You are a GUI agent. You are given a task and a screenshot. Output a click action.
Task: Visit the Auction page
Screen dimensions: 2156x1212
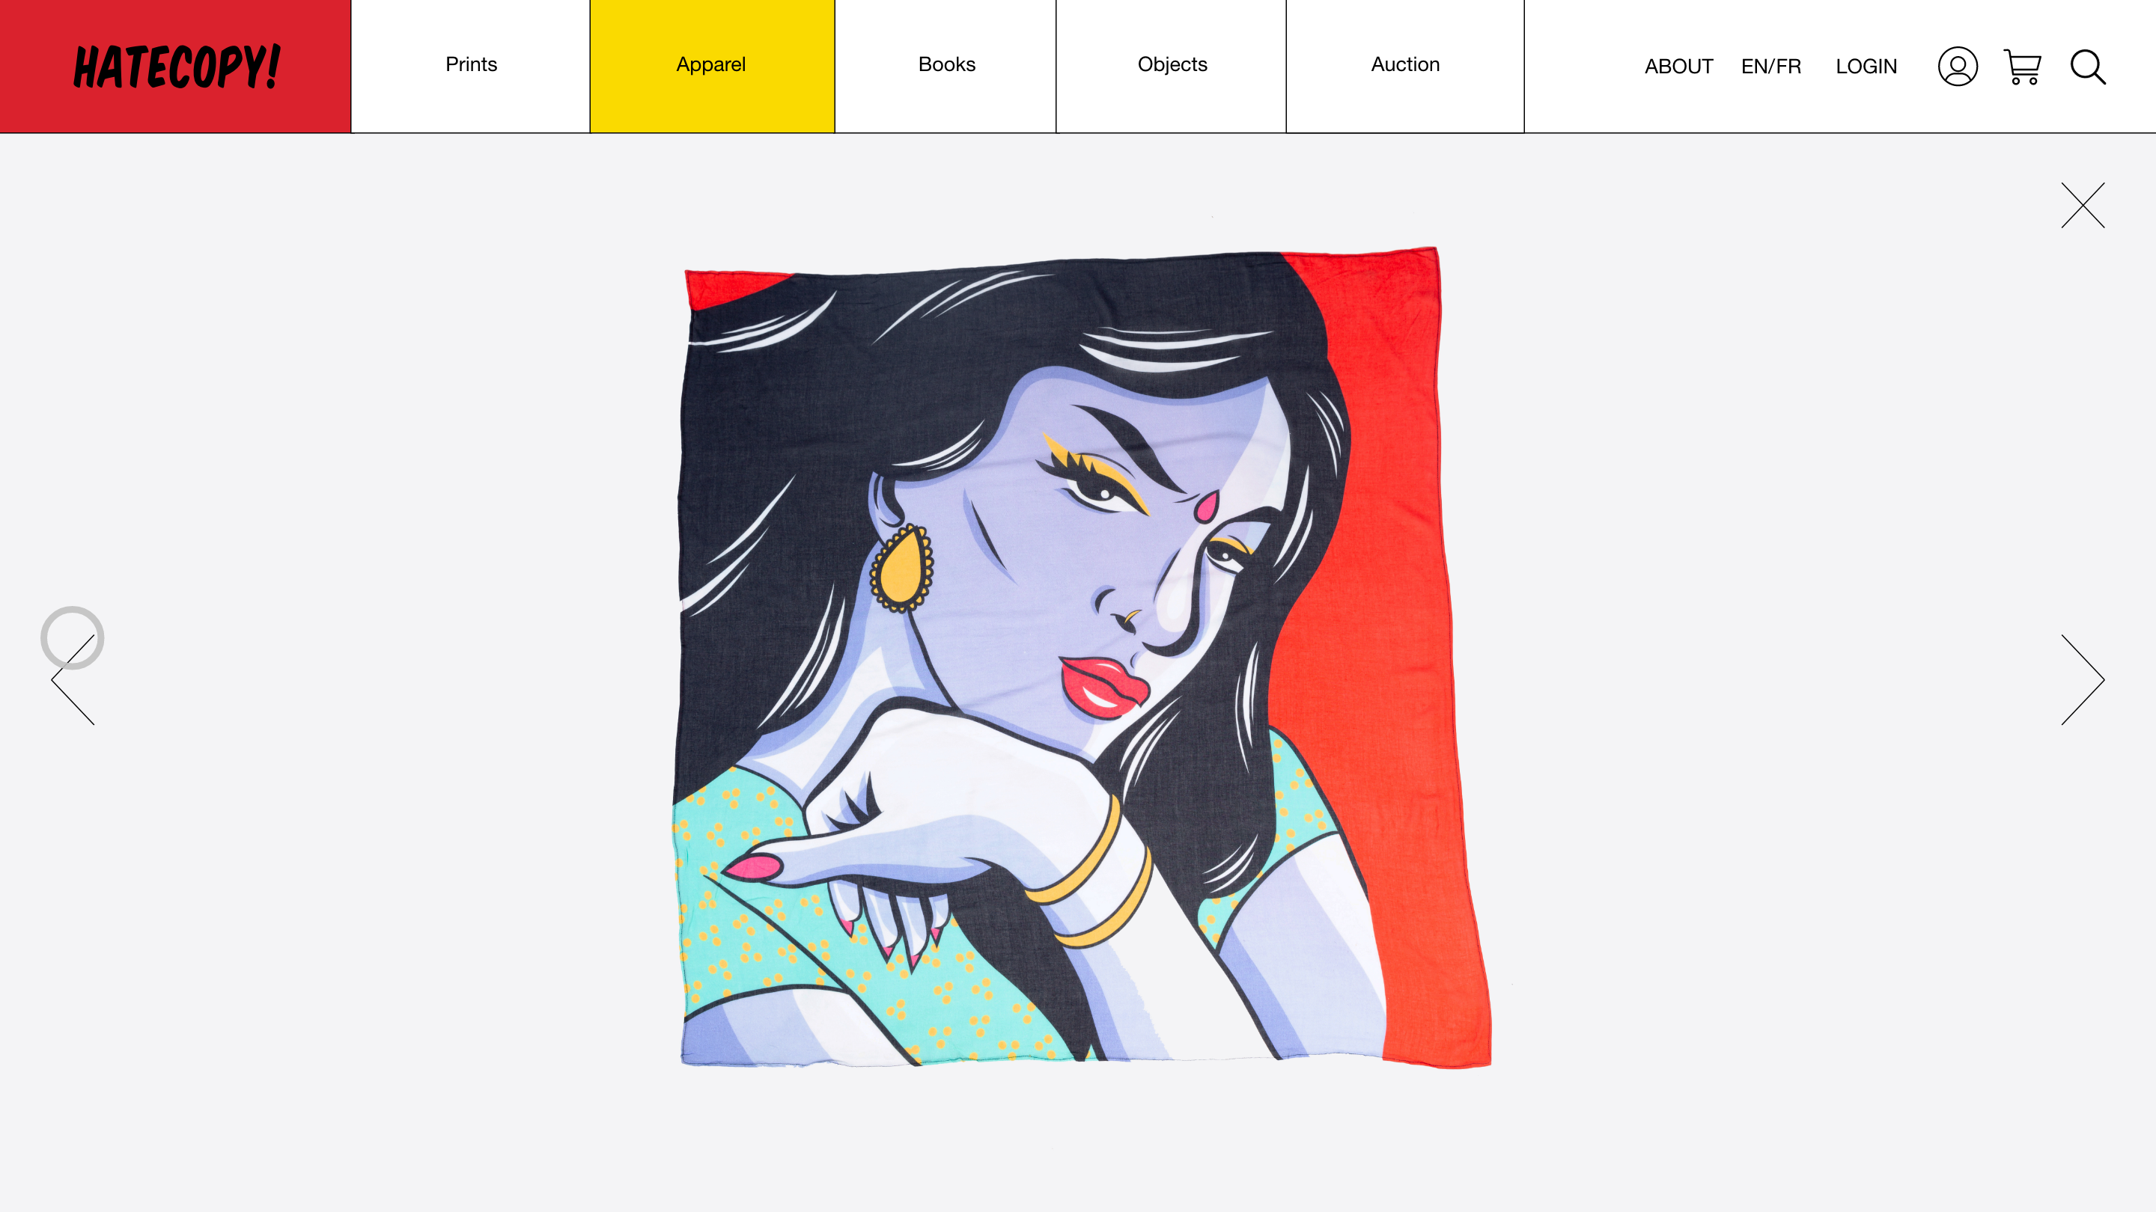point(1405,64)
